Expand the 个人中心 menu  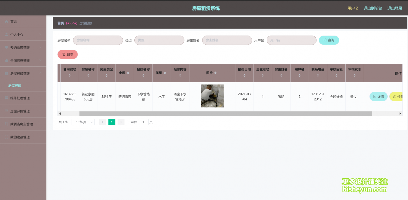tap(23, 34)
